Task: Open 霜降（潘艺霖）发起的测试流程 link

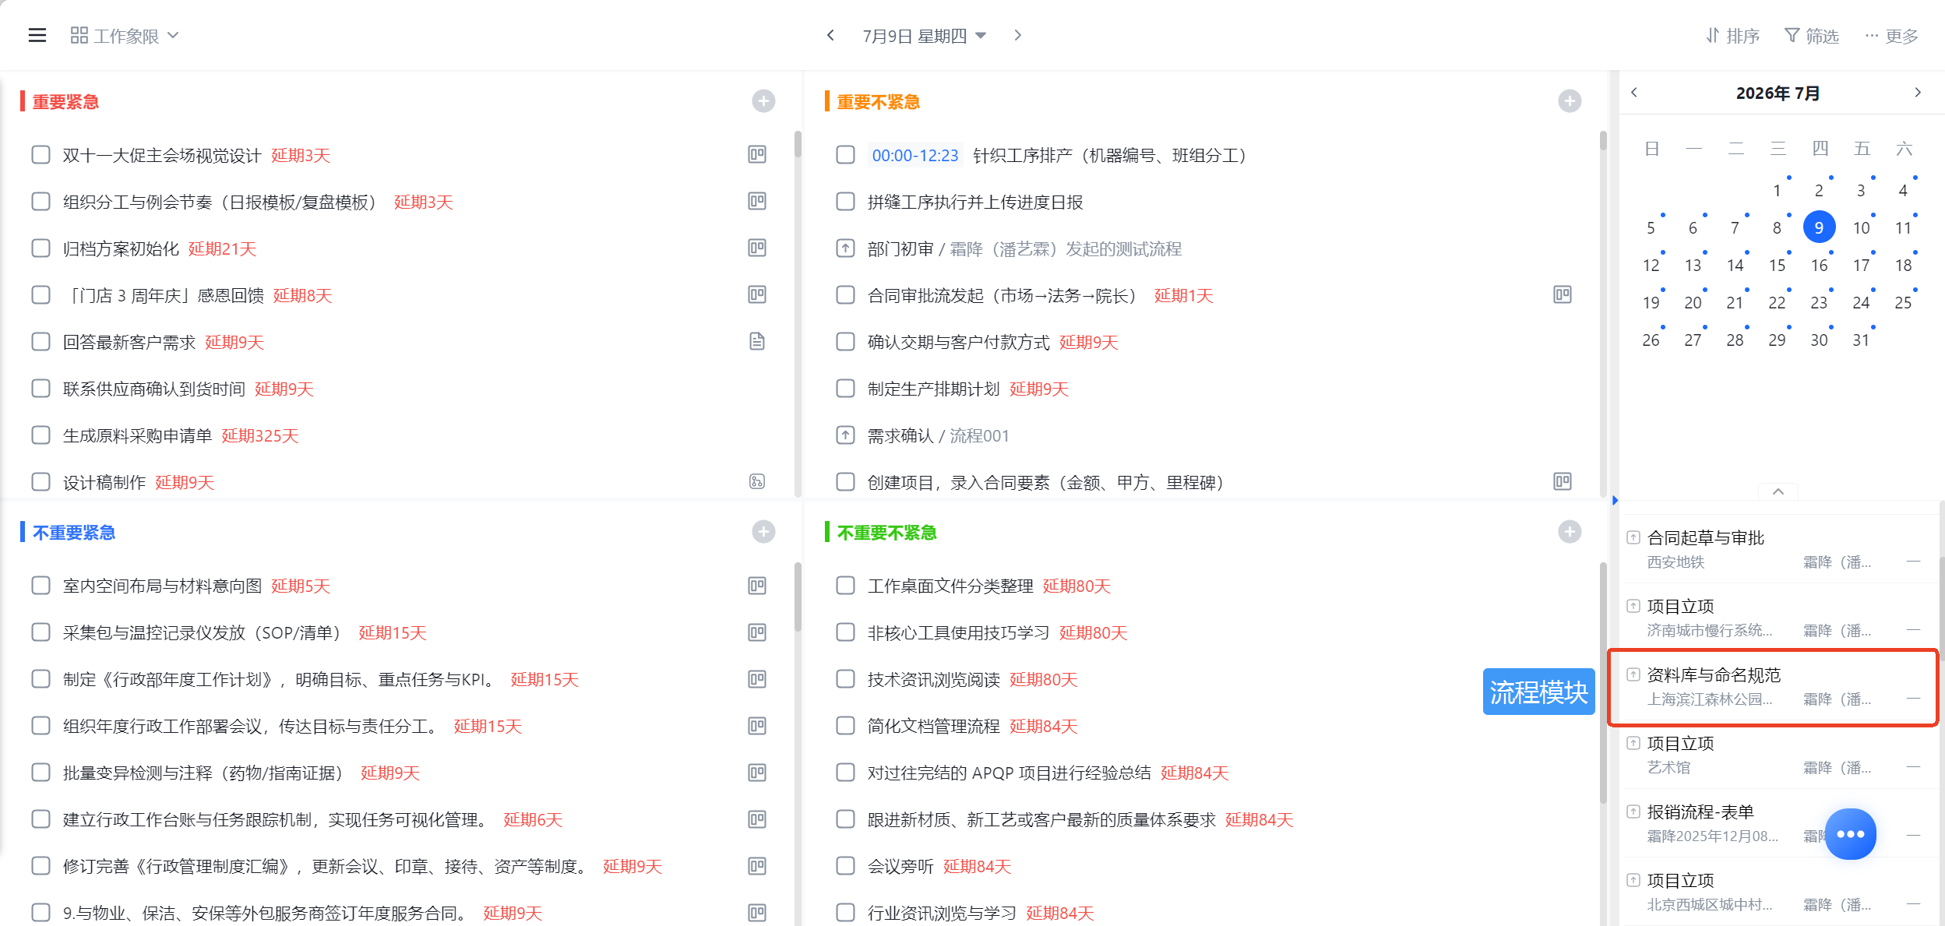Action: (1066, 249)
